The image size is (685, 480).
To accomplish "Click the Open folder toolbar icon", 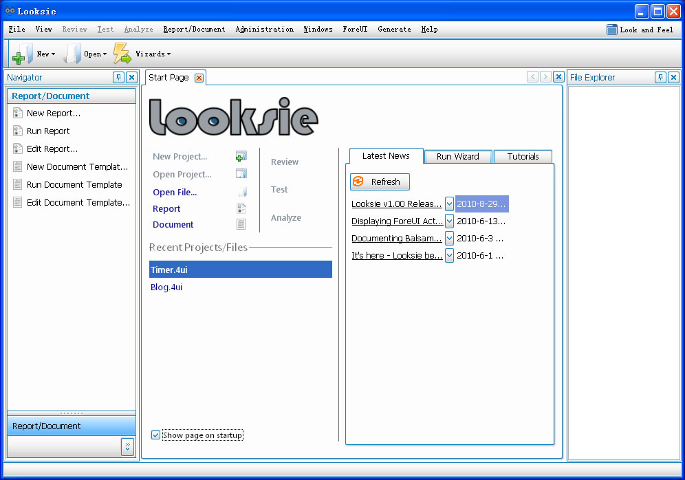I will tap(72, 54).
